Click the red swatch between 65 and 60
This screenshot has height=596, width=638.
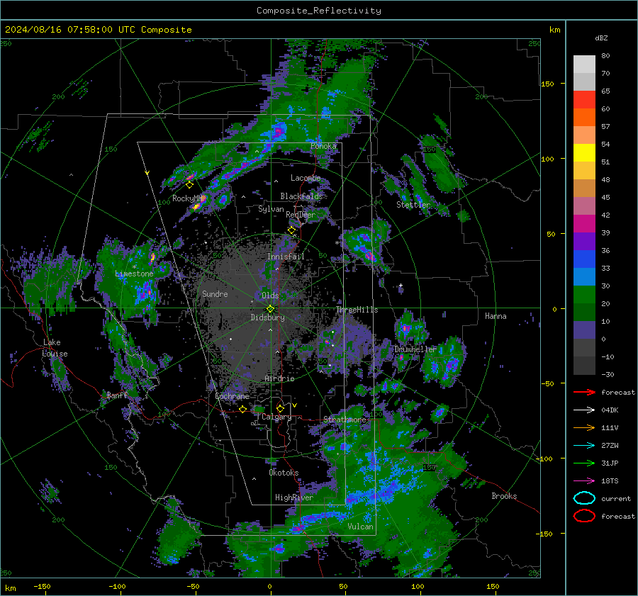pyautogui.click(x=584, y=99)
